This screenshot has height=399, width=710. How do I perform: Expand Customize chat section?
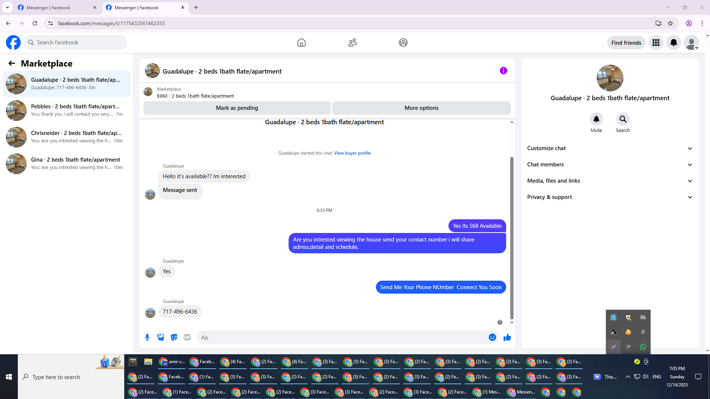point(610,148)
